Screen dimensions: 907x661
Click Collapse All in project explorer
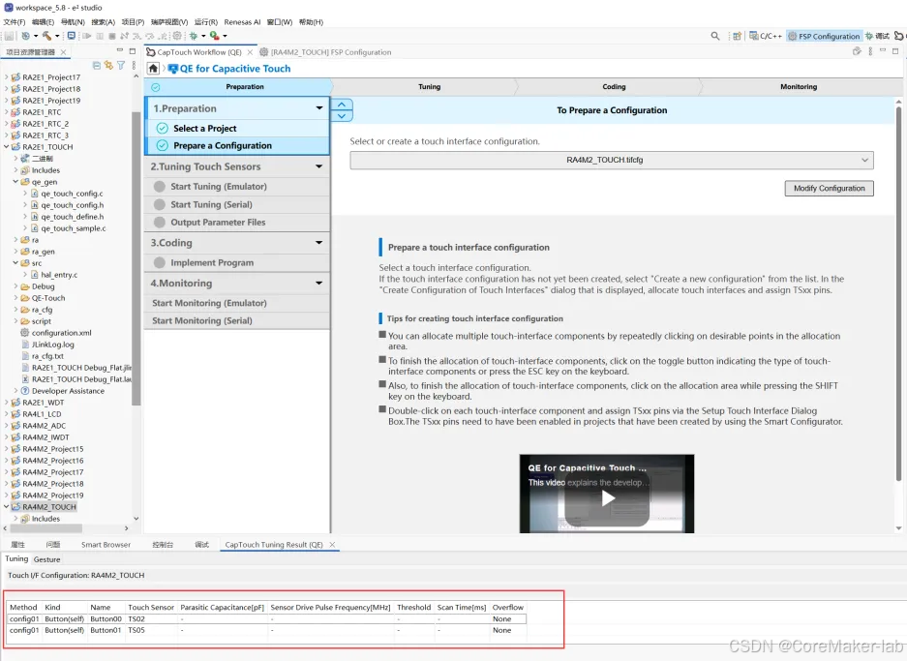97,66
